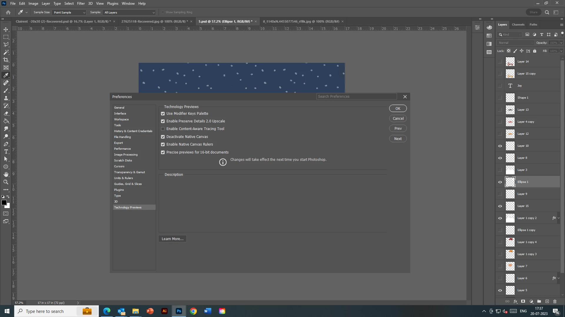Click the lock all layer icon
The height and width of the screenshot is (317, 565).
[x=535, y=51]
